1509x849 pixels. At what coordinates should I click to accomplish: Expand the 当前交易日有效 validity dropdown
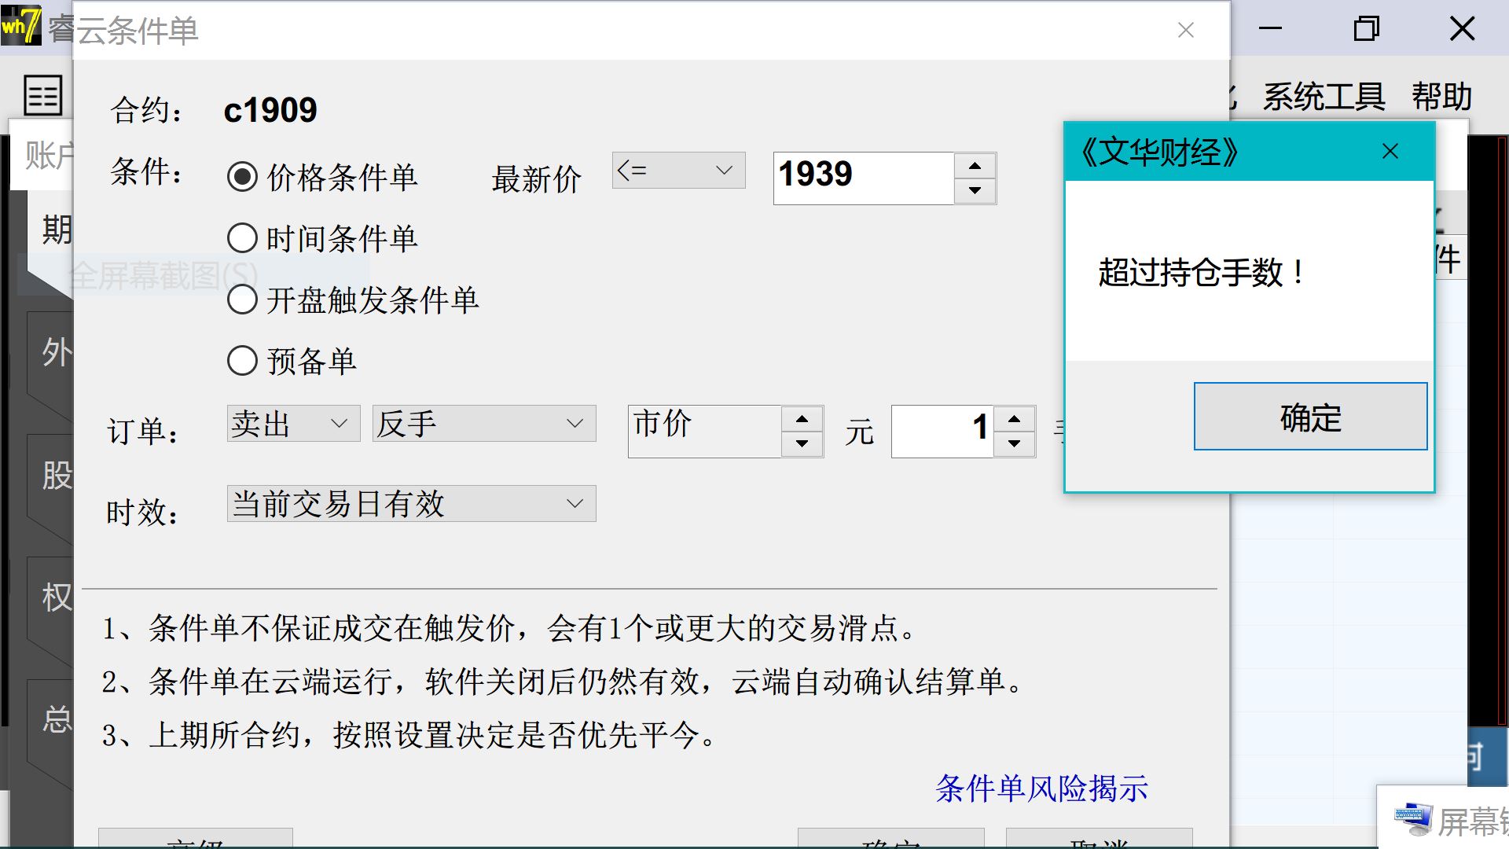coord(411,504)
